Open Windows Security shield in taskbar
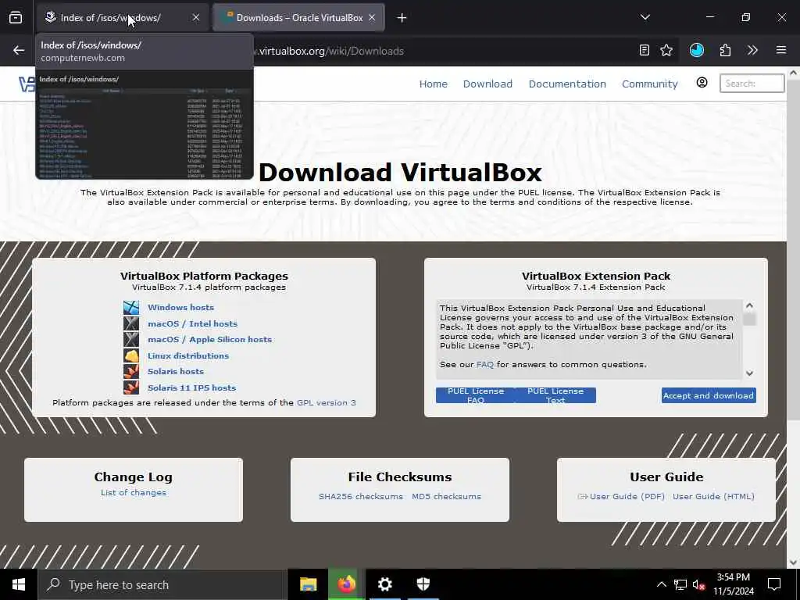 pyautogui.click(x=423, y=584)
